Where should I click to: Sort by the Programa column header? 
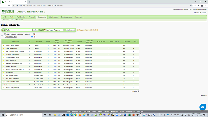point(39,41)
